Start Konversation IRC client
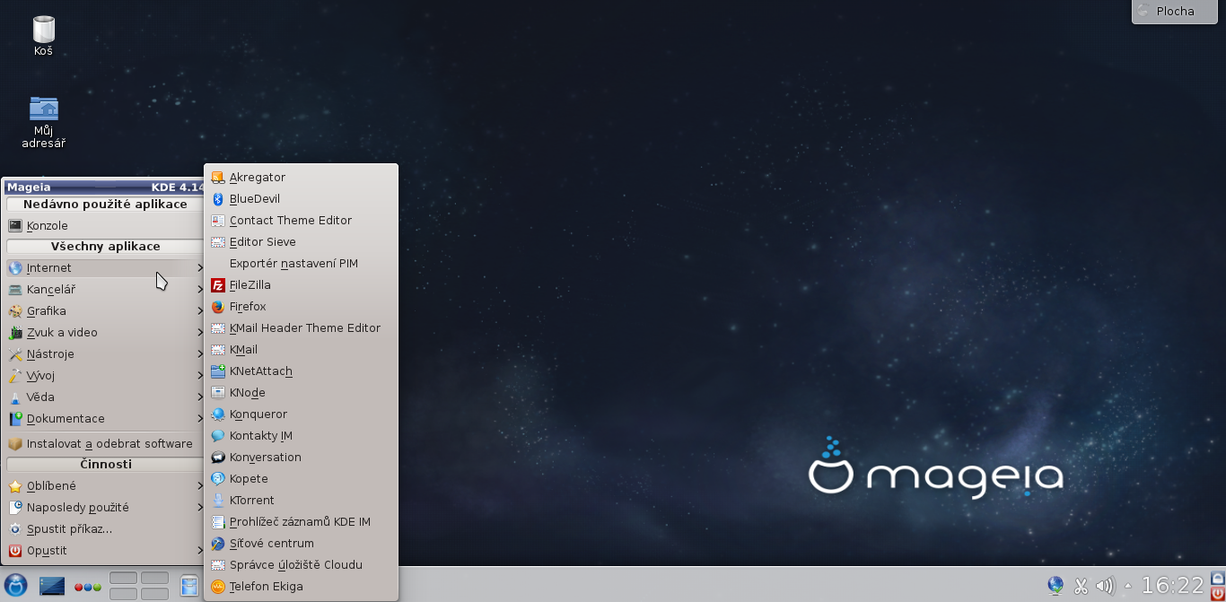1226x602 pixels. click(x=301, y=458)
